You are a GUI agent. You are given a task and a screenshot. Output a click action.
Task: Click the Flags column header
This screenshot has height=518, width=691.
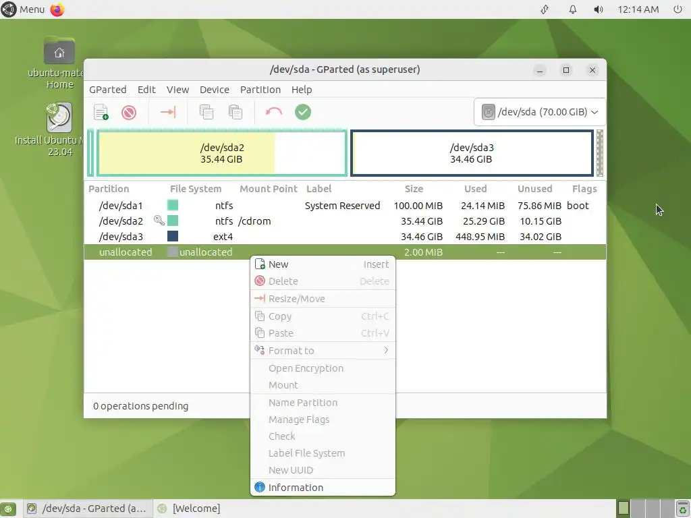coord(584,189)
